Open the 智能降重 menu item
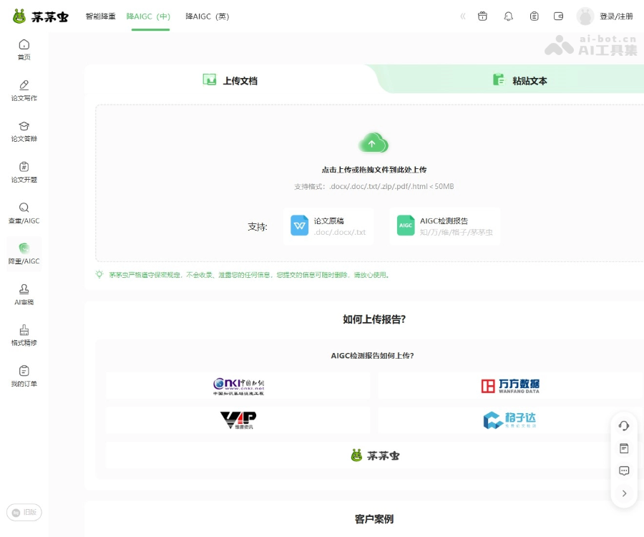The image size is (644, 537). tap(100, 16)
